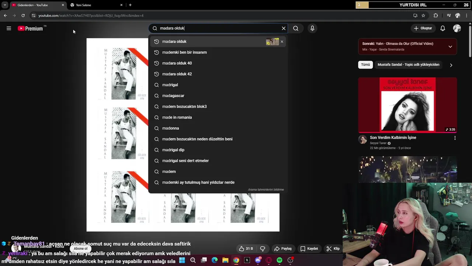472x266 pixels.
Task: Click the Oluştur create button
Action: pos(423,28)
